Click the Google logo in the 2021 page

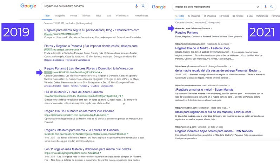click(x=159, y=7)
